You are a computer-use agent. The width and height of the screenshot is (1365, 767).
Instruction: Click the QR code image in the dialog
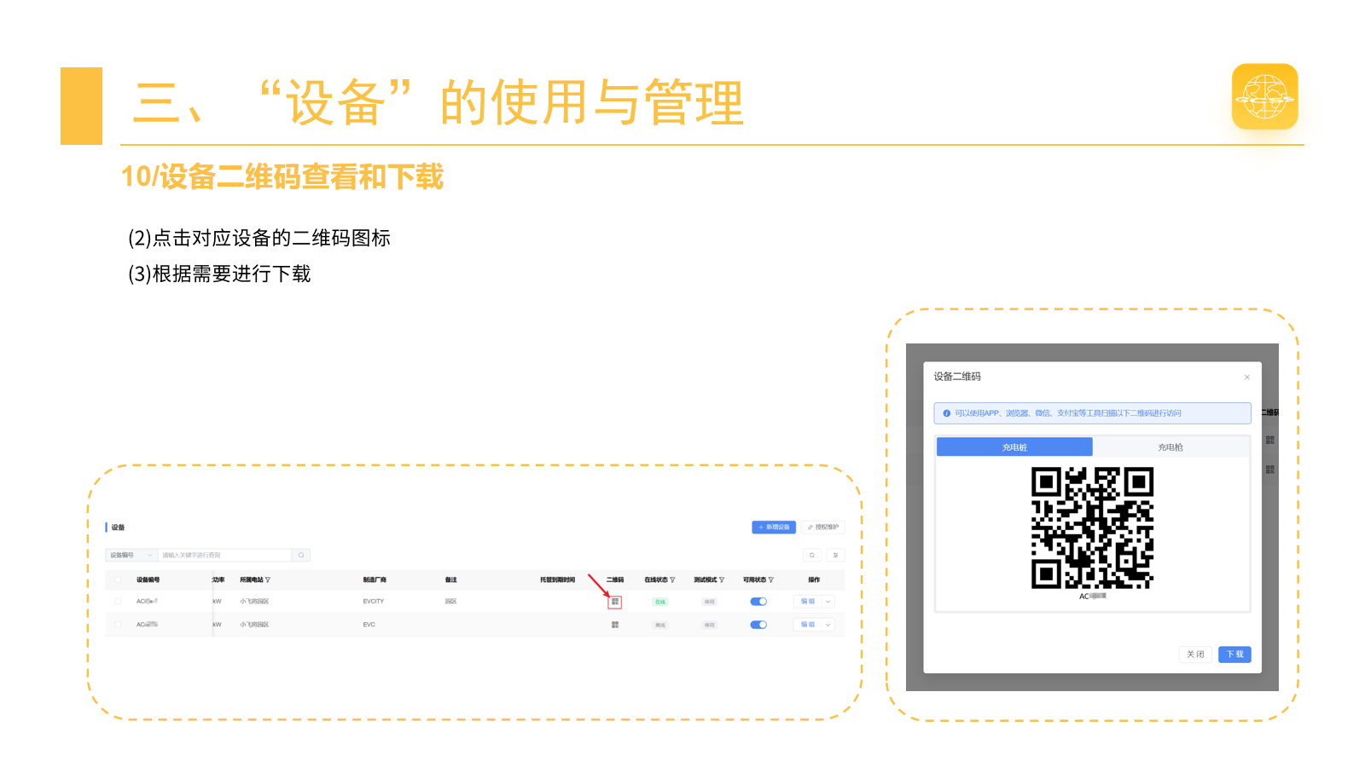point(1092,528)
